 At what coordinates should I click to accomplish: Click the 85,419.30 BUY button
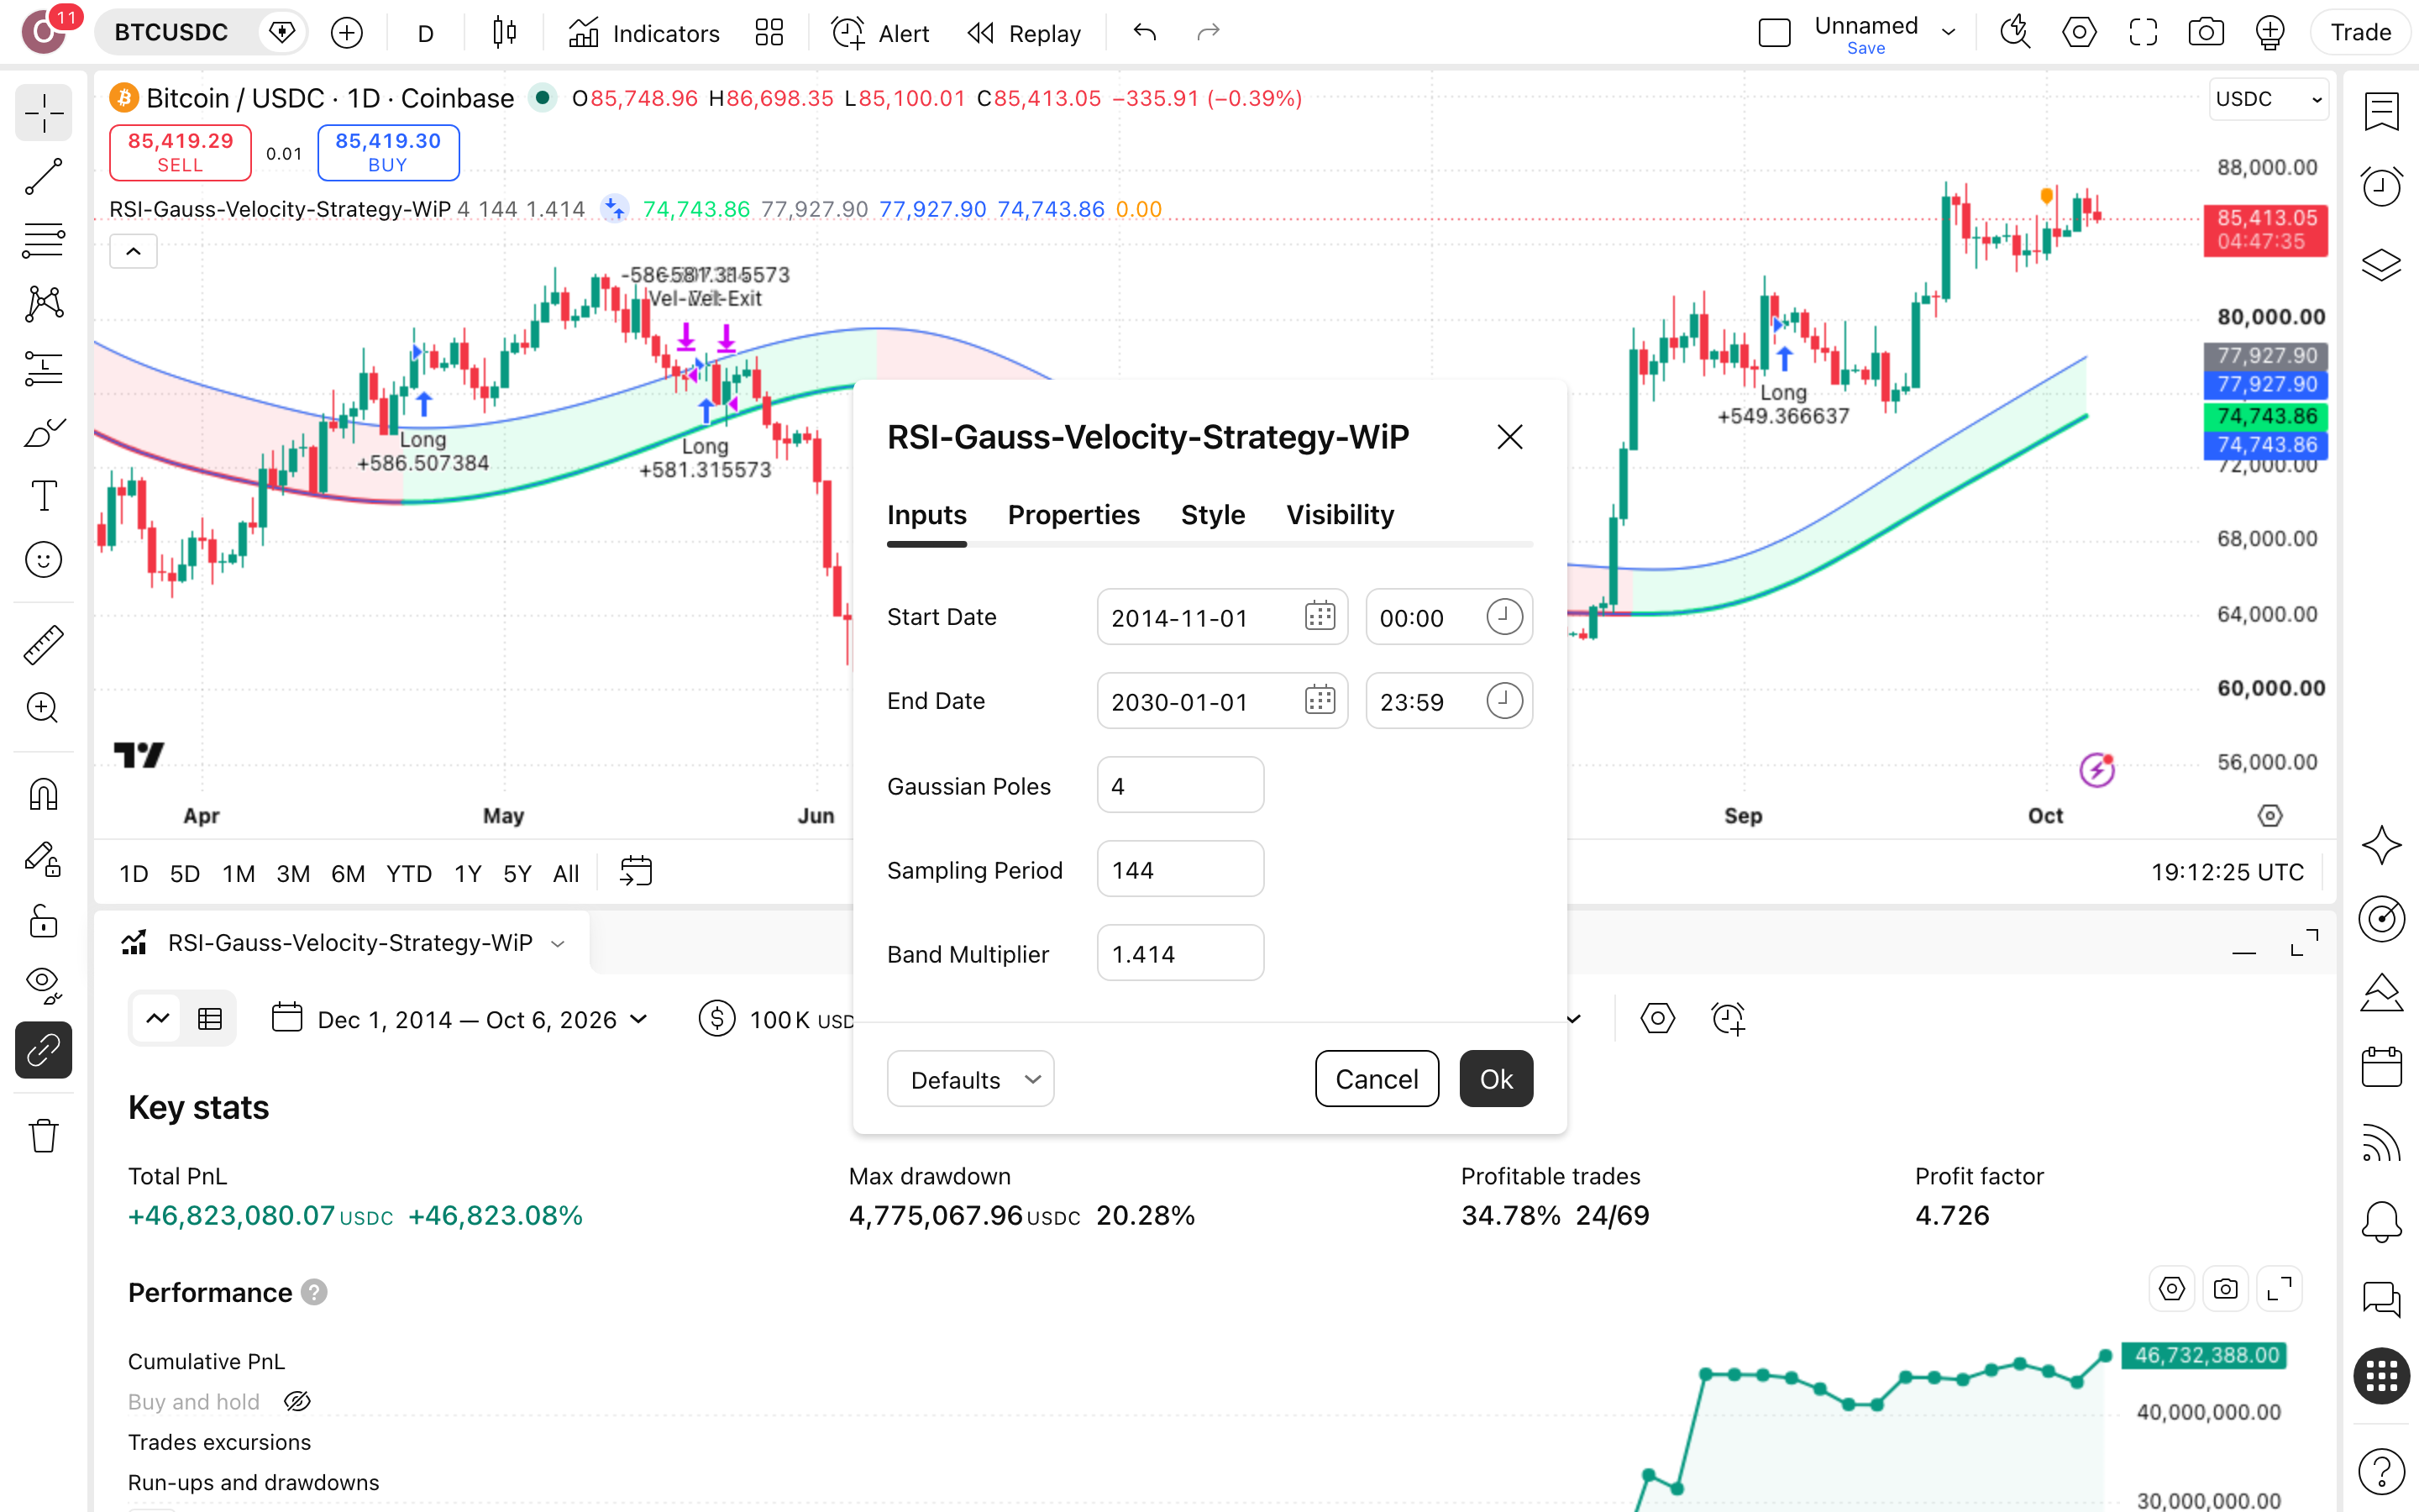click(x=388, y=152)
